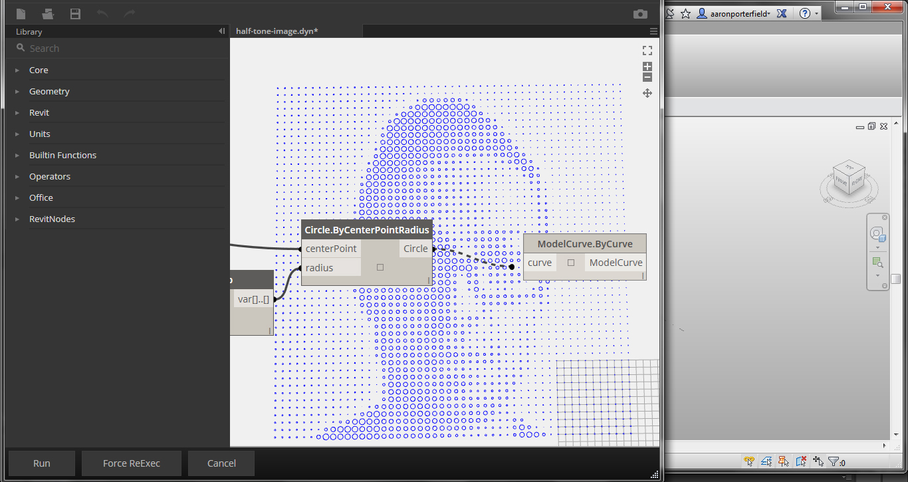
Task: Click the radius input port
Action: click(331, 268)
